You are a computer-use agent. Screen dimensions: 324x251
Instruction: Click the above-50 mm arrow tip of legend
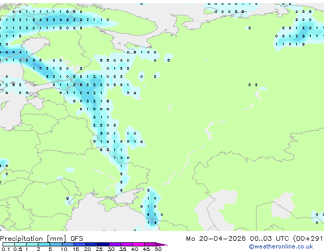(162, 244)
